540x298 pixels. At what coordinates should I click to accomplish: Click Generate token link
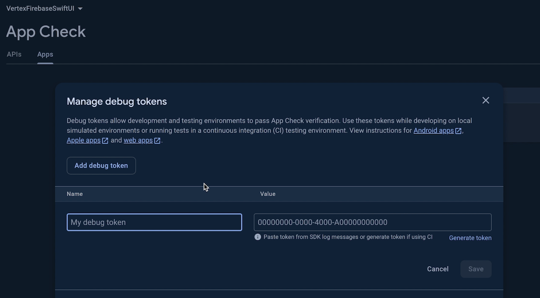click(470, 238)
